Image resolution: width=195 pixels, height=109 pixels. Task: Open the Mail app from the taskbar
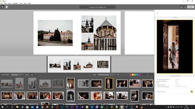32,107
